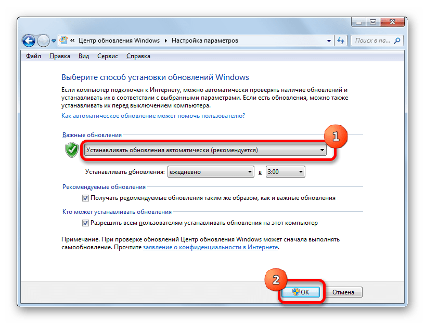Open recent pages dropdown arrow
425x324 pixels.
(54, 41)
